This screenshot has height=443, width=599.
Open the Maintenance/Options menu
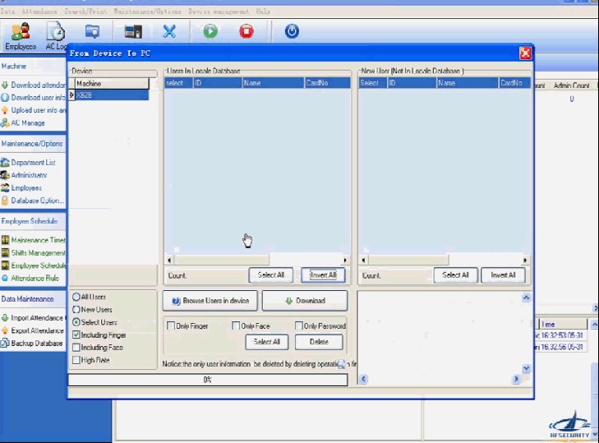[x=147, y=12]
